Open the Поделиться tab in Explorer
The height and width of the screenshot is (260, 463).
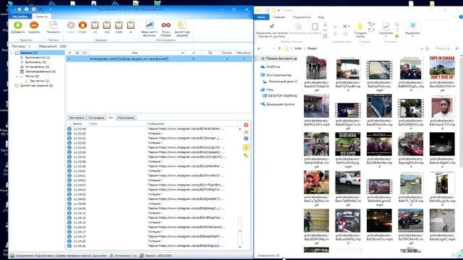tap(302, 17)
